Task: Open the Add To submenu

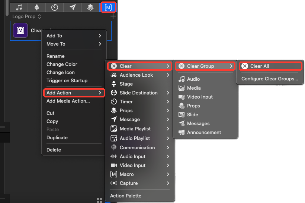Action: pos(74,36)
